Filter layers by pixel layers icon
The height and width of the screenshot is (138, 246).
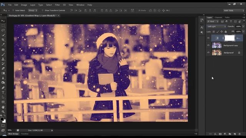[x=222, y=21]
